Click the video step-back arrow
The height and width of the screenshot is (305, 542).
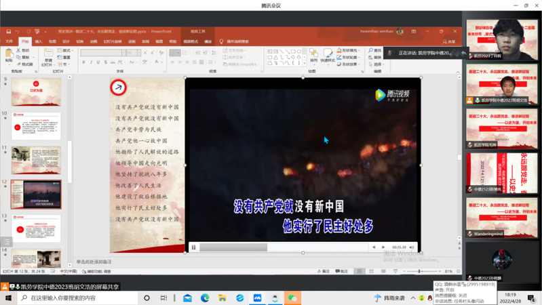coord(374,247)
